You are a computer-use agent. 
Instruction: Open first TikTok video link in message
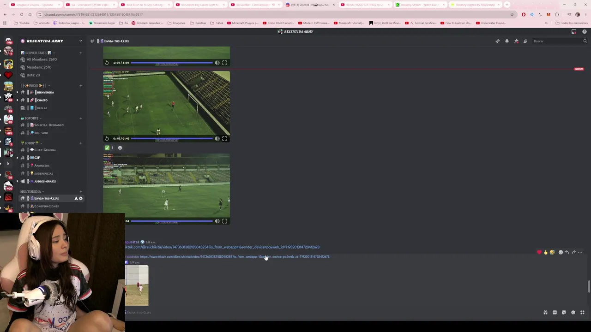tap(222, 247)
